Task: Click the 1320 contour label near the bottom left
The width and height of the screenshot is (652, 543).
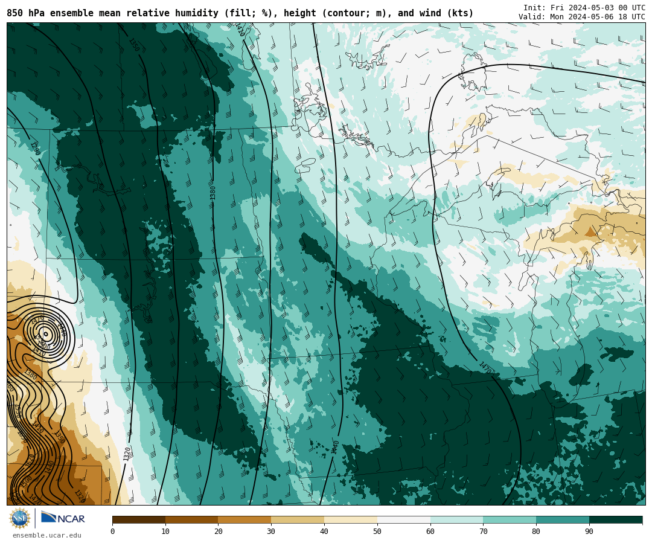Action: click(x=127, y=454)
